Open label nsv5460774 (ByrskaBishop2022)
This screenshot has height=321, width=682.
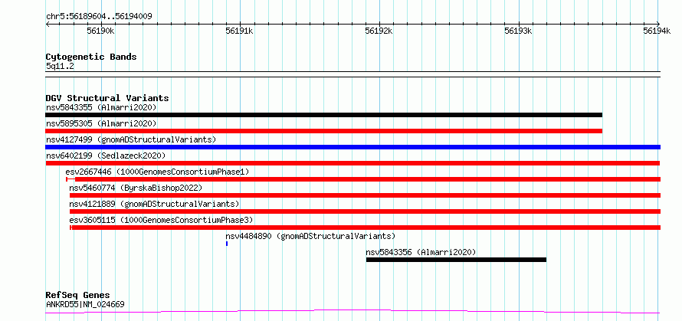[x=136, y=188]
